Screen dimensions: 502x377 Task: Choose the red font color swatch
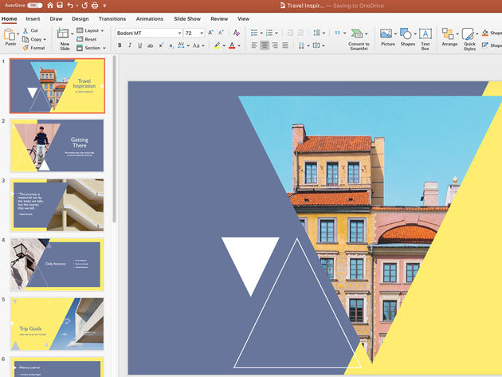tap(231, 45)
